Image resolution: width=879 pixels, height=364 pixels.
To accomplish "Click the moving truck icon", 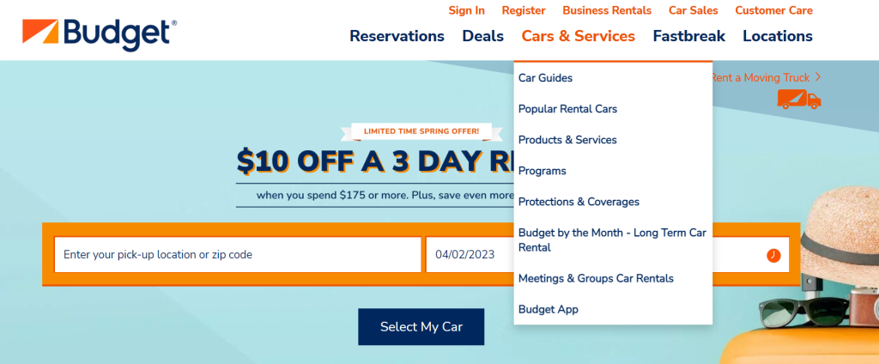I will pyautogui.click(x=798, y=99).
